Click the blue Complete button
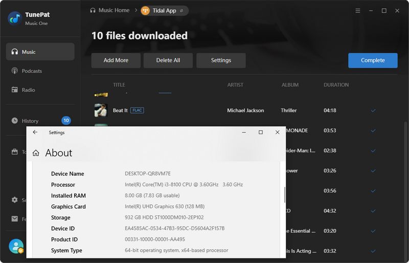The image size is (409, 263). 373,60
